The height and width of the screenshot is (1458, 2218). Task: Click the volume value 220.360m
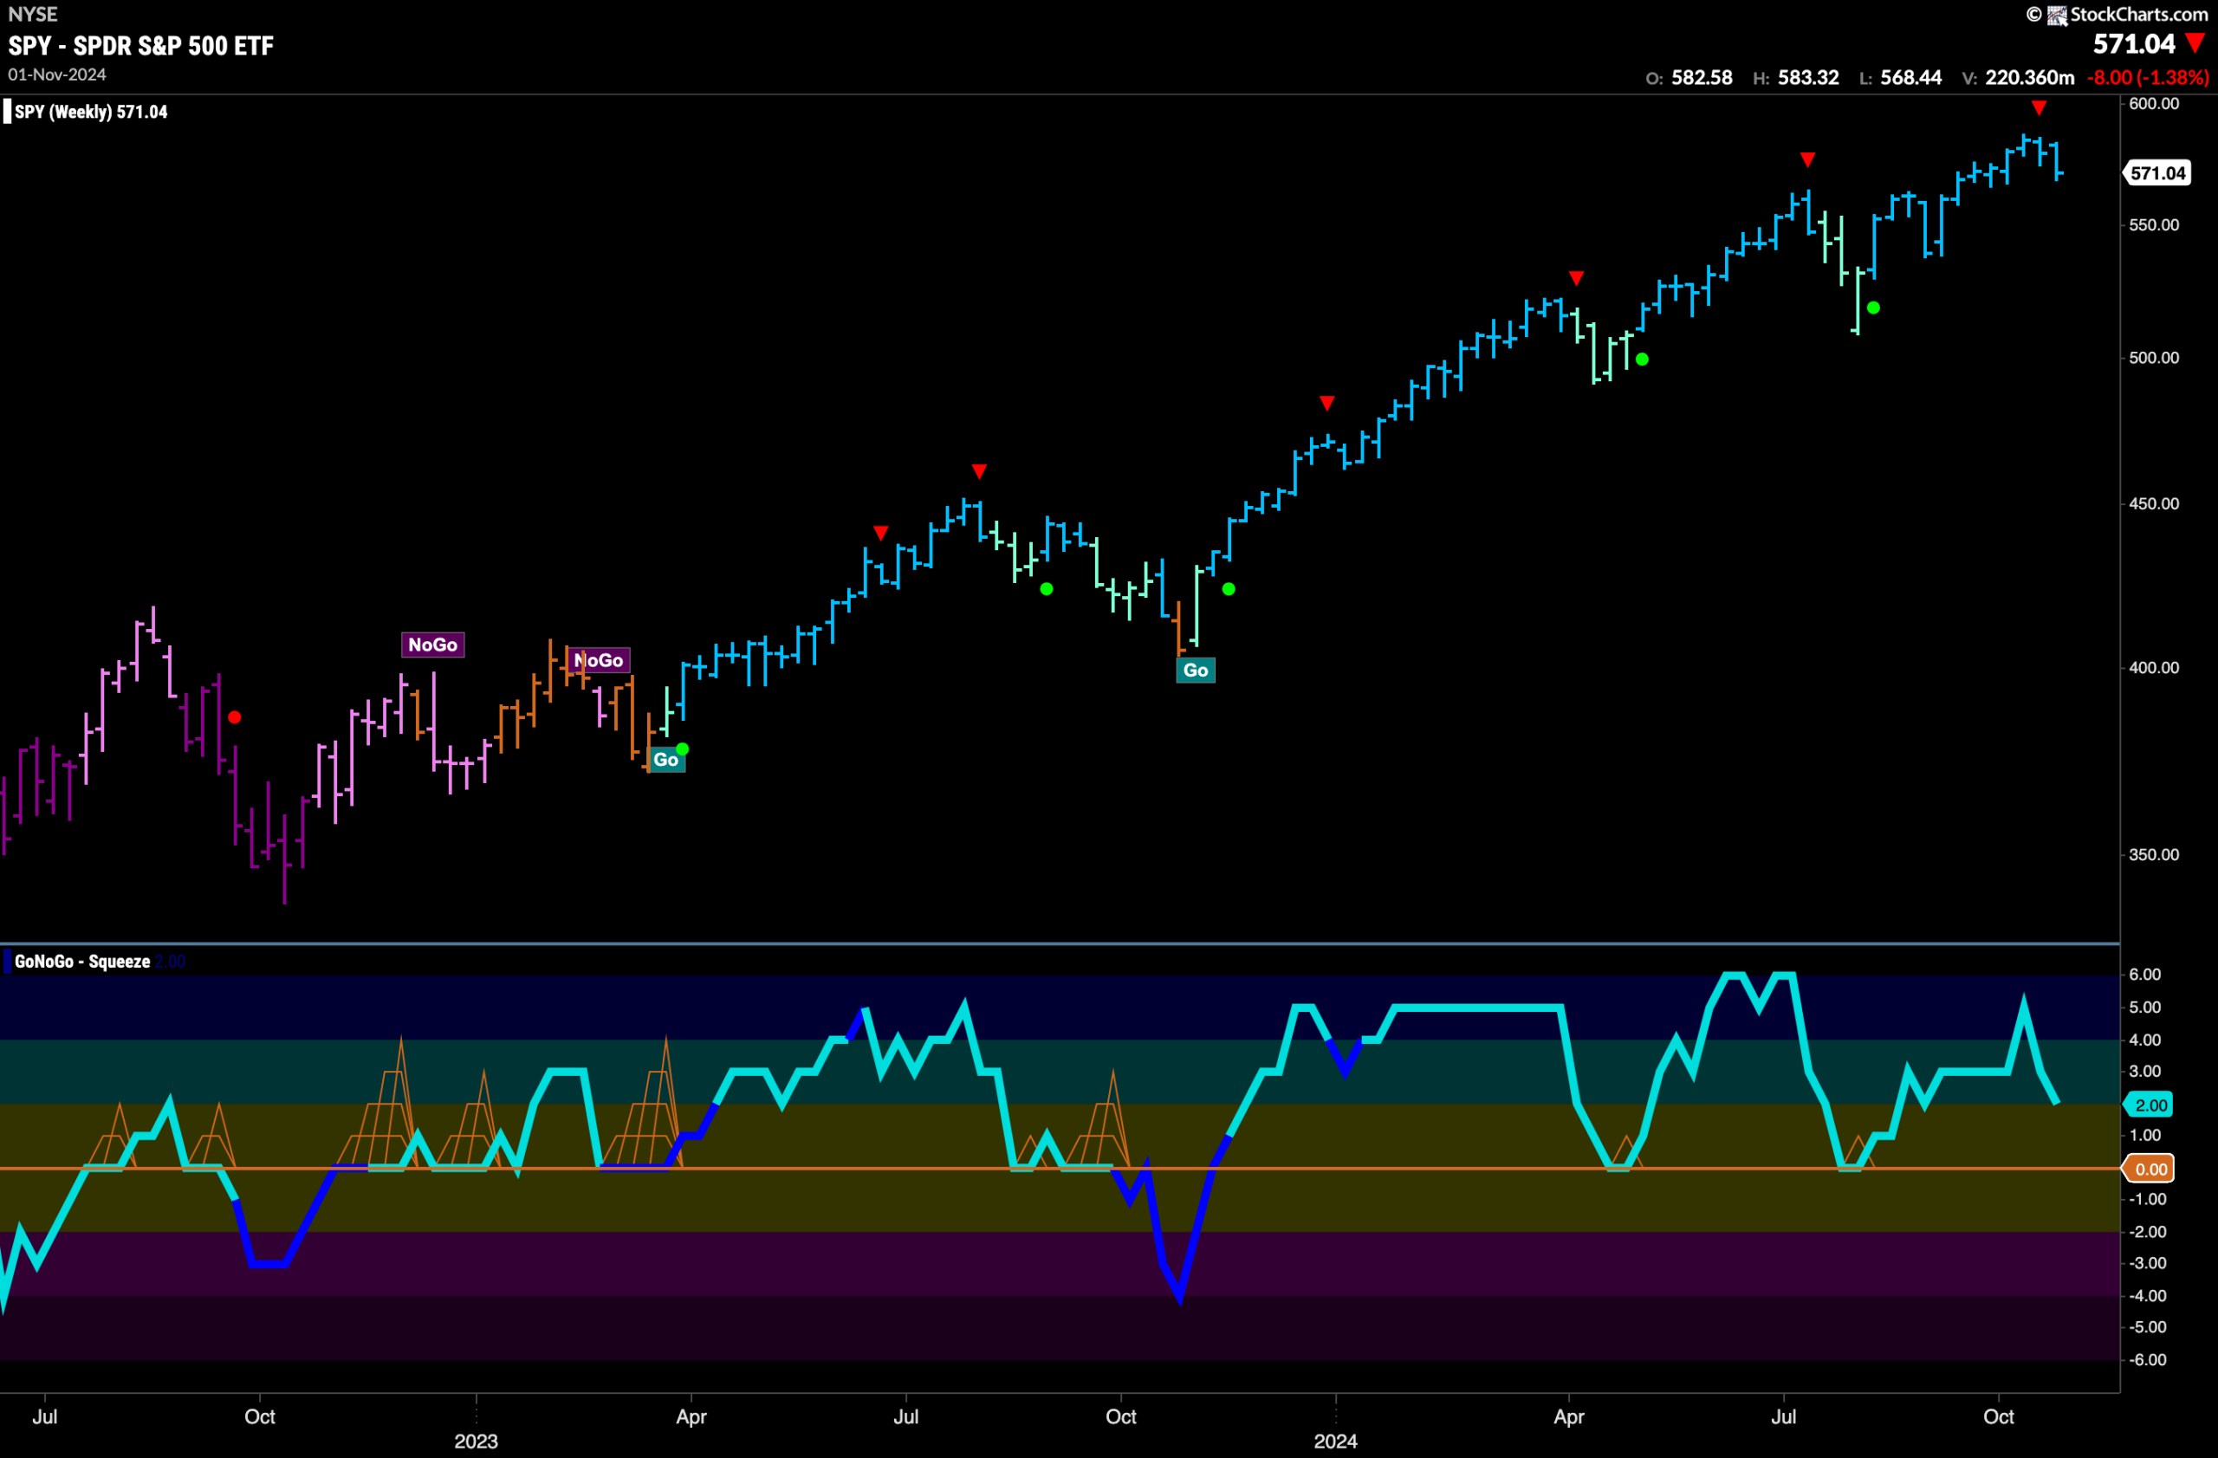[2030, 77]
